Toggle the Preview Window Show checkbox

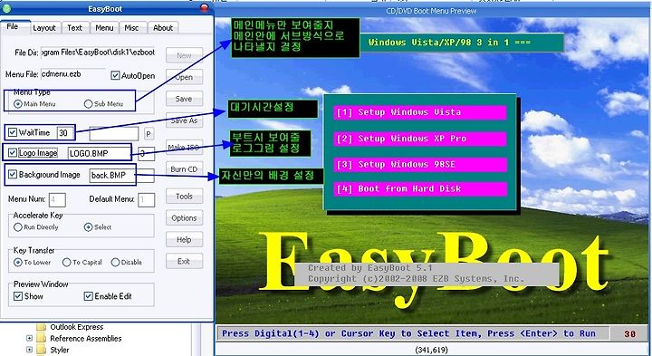click(x=18, y=296)
